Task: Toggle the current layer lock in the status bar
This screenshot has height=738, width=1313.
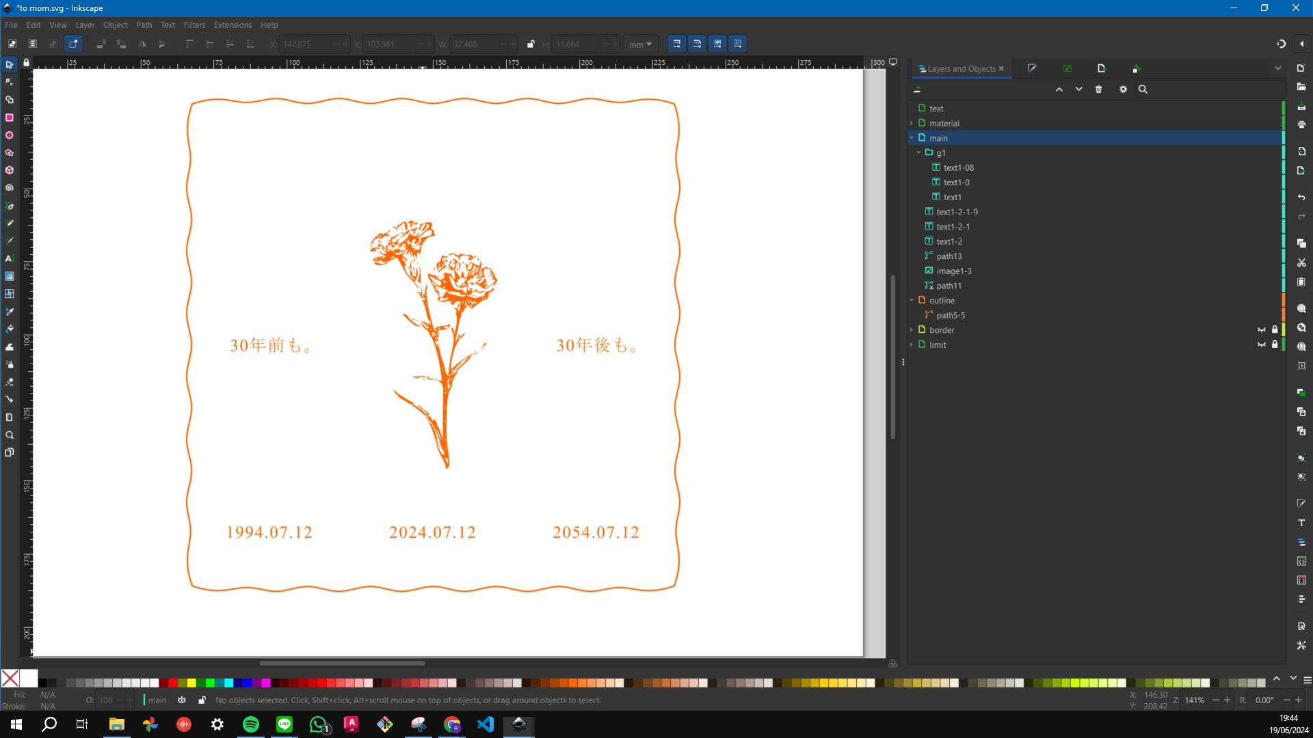Action: click(202, 700)
